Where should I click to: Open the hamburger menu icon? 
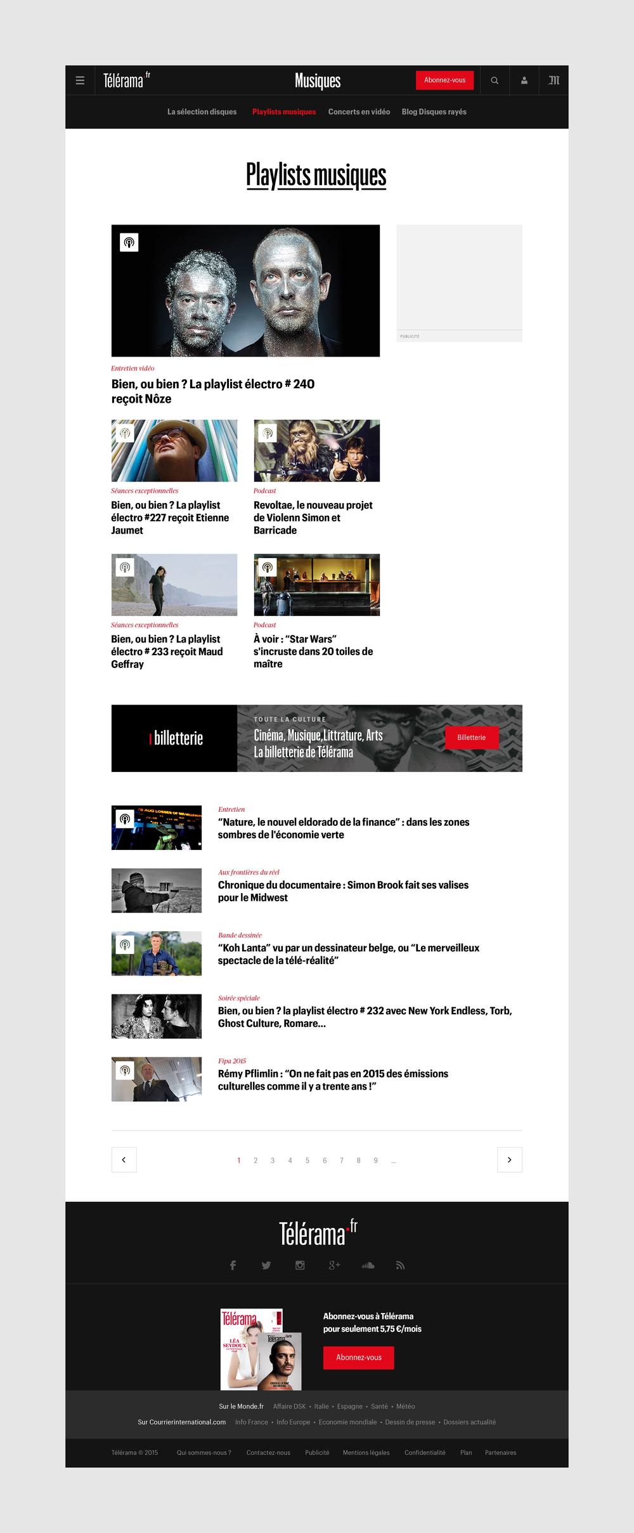(x=80, y=81)
